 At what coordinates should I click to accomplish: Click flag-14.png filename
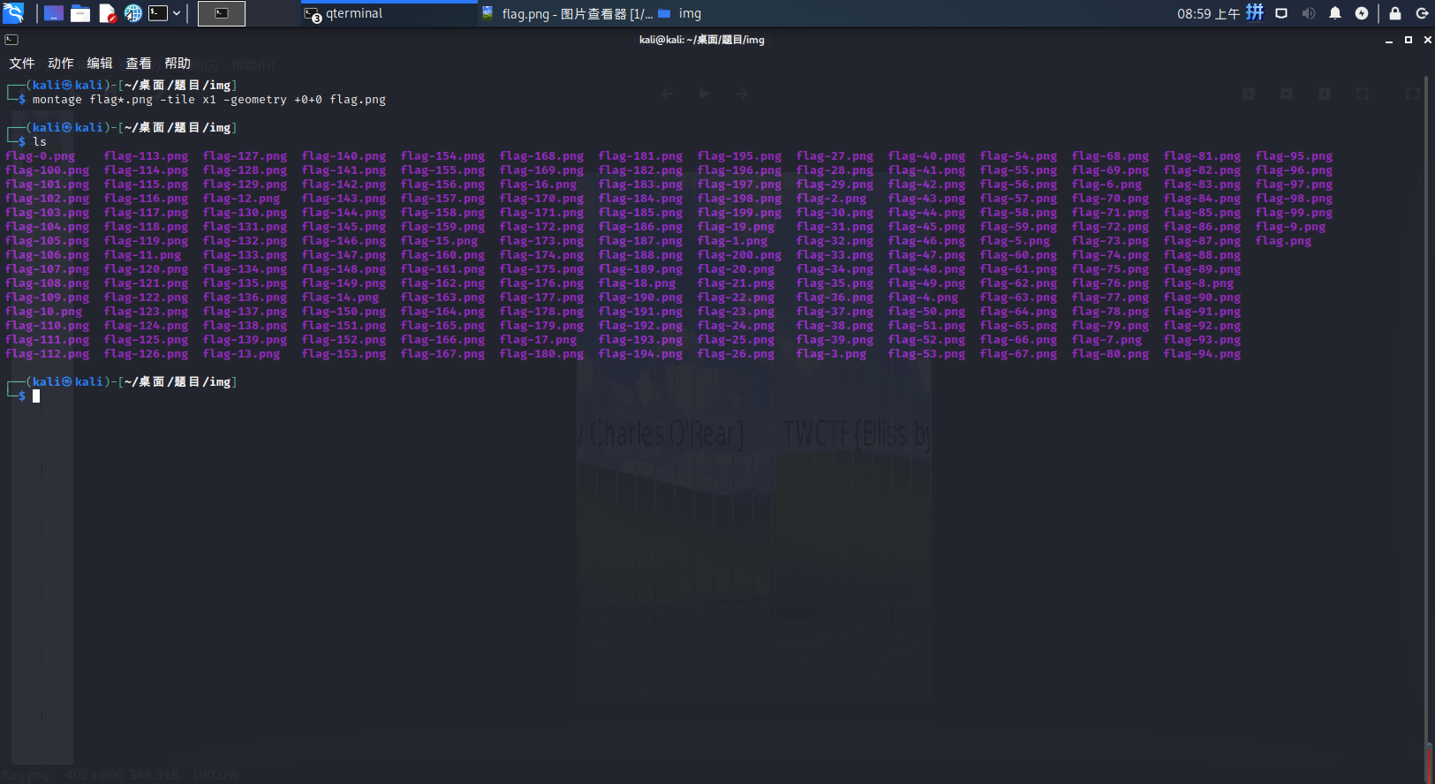341,298
